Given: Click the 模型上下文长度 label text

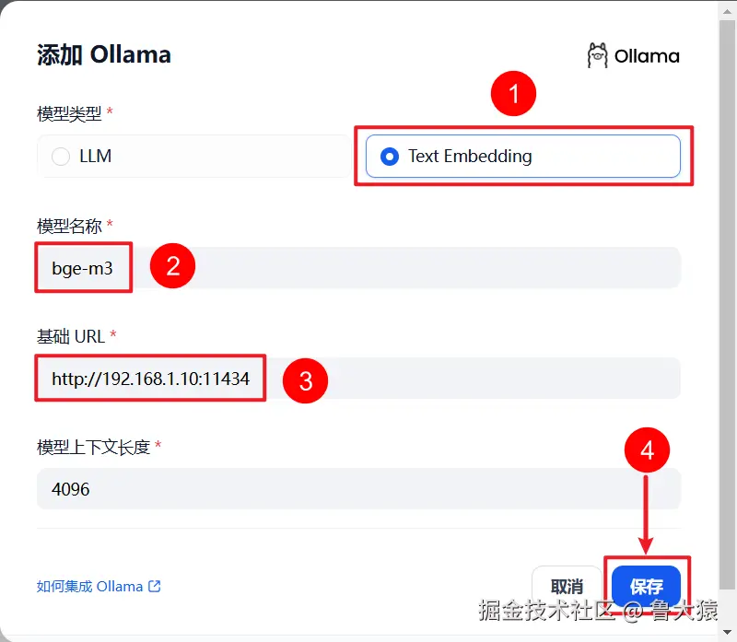Looking at the screenshot, I should tap(94, 447).
